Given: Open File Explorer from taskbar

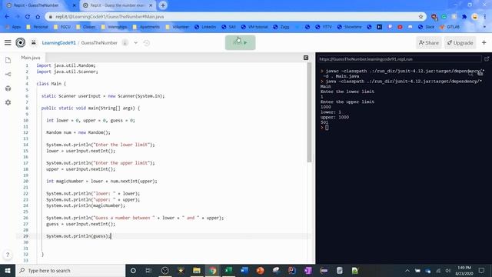Looking at the screenshot, I should point(197,270).
